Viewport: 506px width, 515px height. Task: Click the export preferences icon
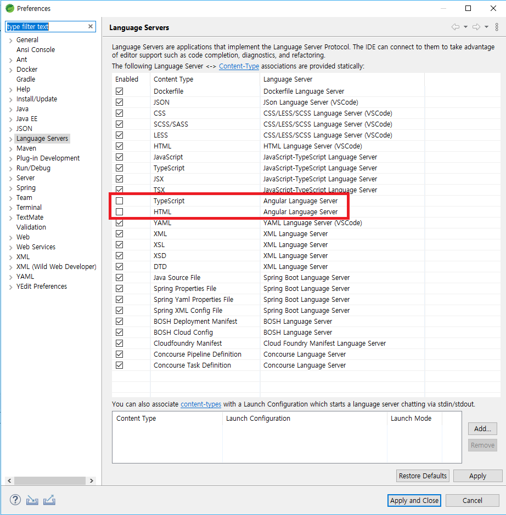point(49,500)
